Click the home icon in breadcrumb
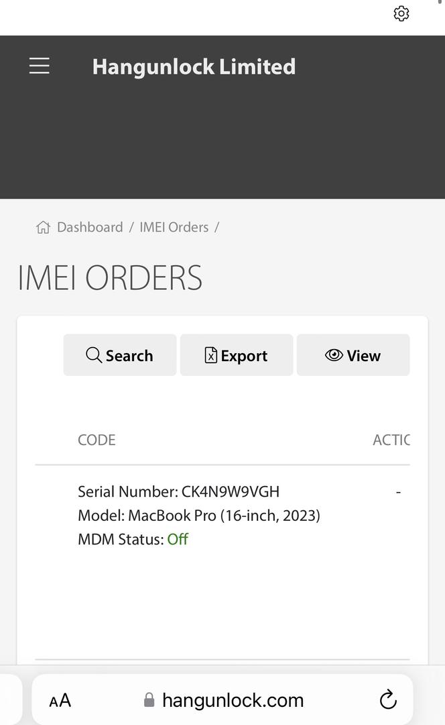445x725 pixels. (43, 228)
